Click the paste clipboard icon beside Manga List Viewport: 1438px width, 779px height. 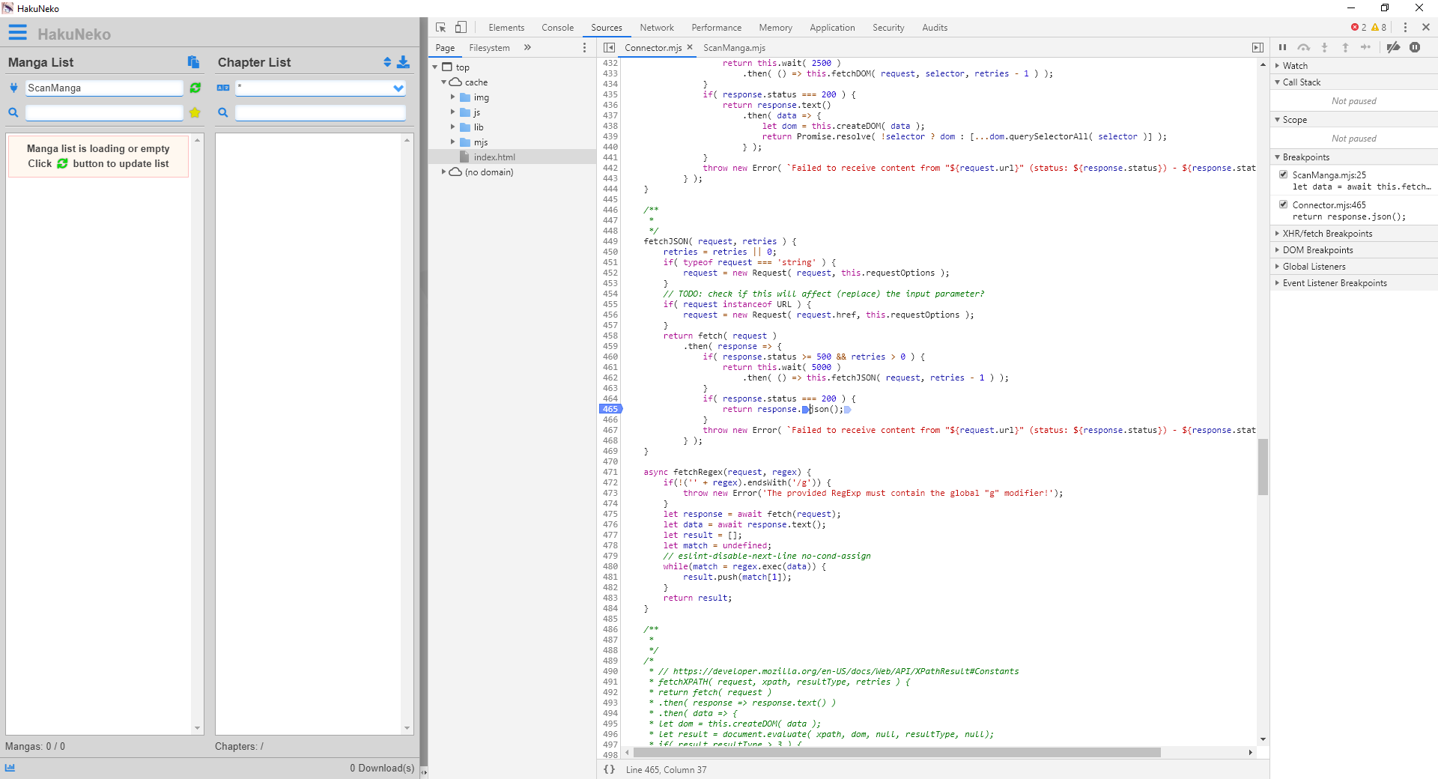point(193,62)
